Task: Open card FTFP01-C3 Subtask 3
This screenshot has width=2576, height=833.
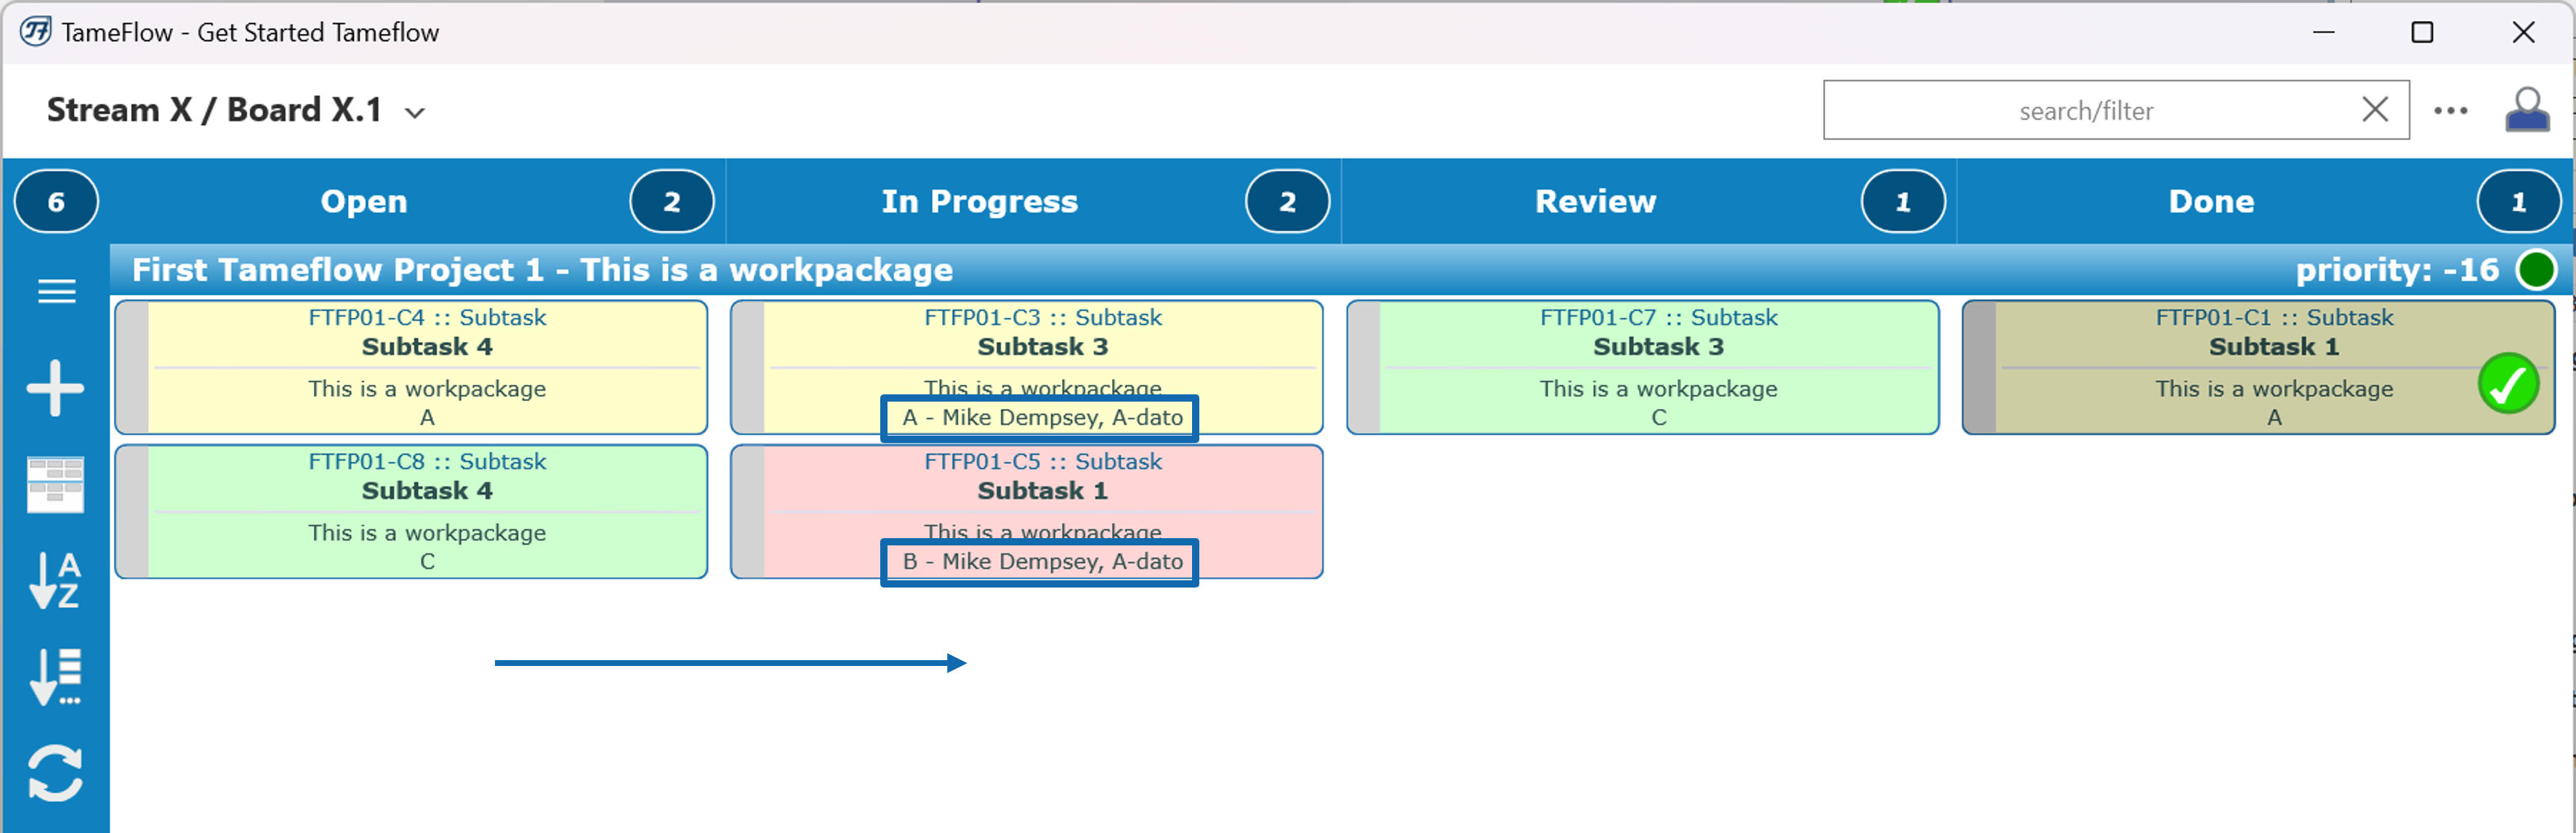Action: 1027,367
